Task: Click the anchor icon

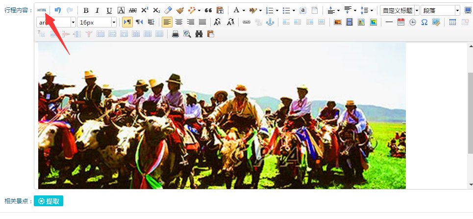Action: pyautogui.click(x=270, y=22)
